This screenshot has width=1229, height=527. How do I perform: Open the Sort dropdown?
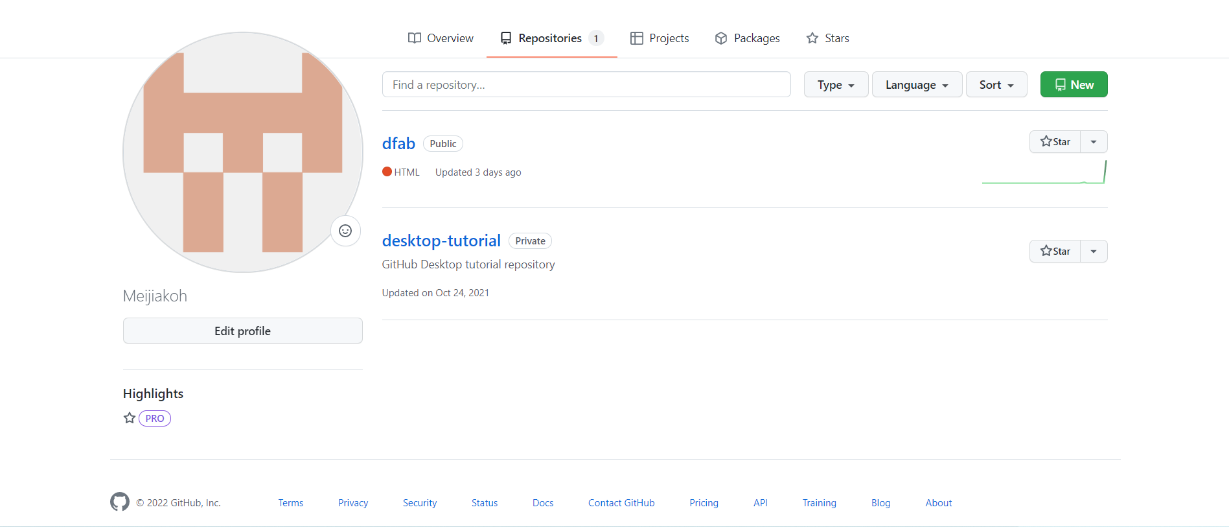[996, 84]
